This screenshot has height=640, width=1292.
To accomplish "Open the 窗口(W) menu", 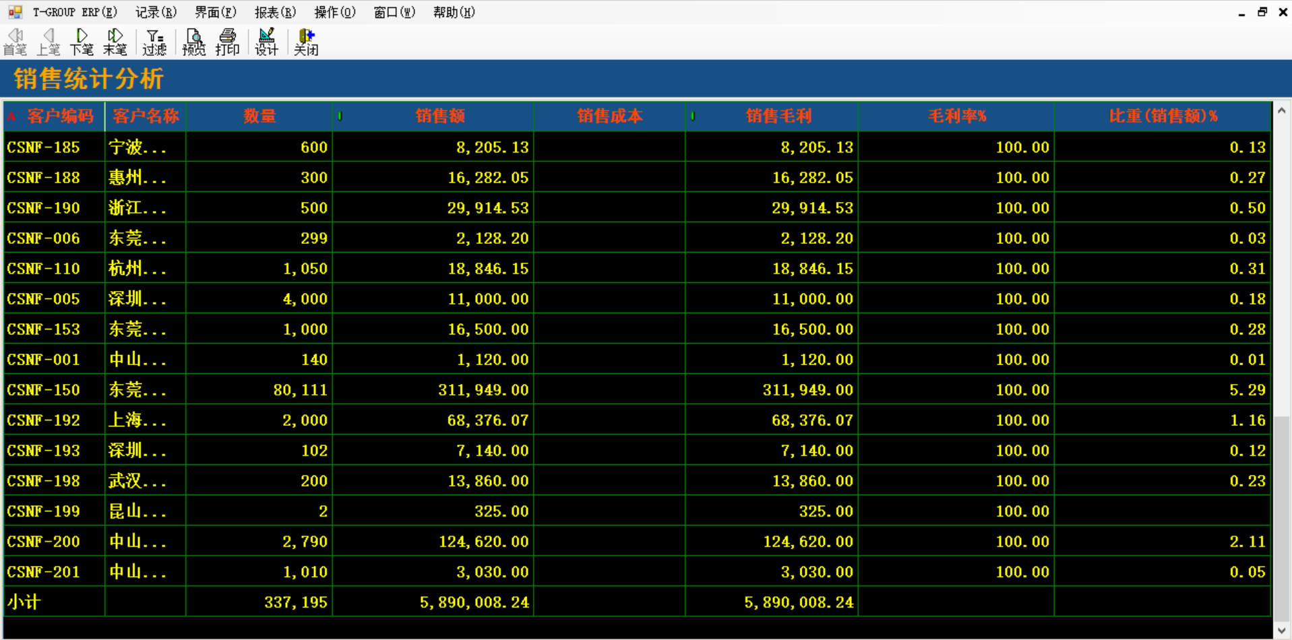I will click(x=394, y=12).
